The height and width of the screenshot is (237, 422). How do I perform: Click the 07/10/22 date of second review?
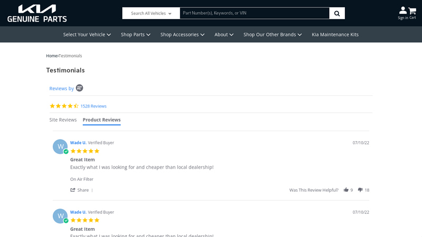tap(361, 212)
